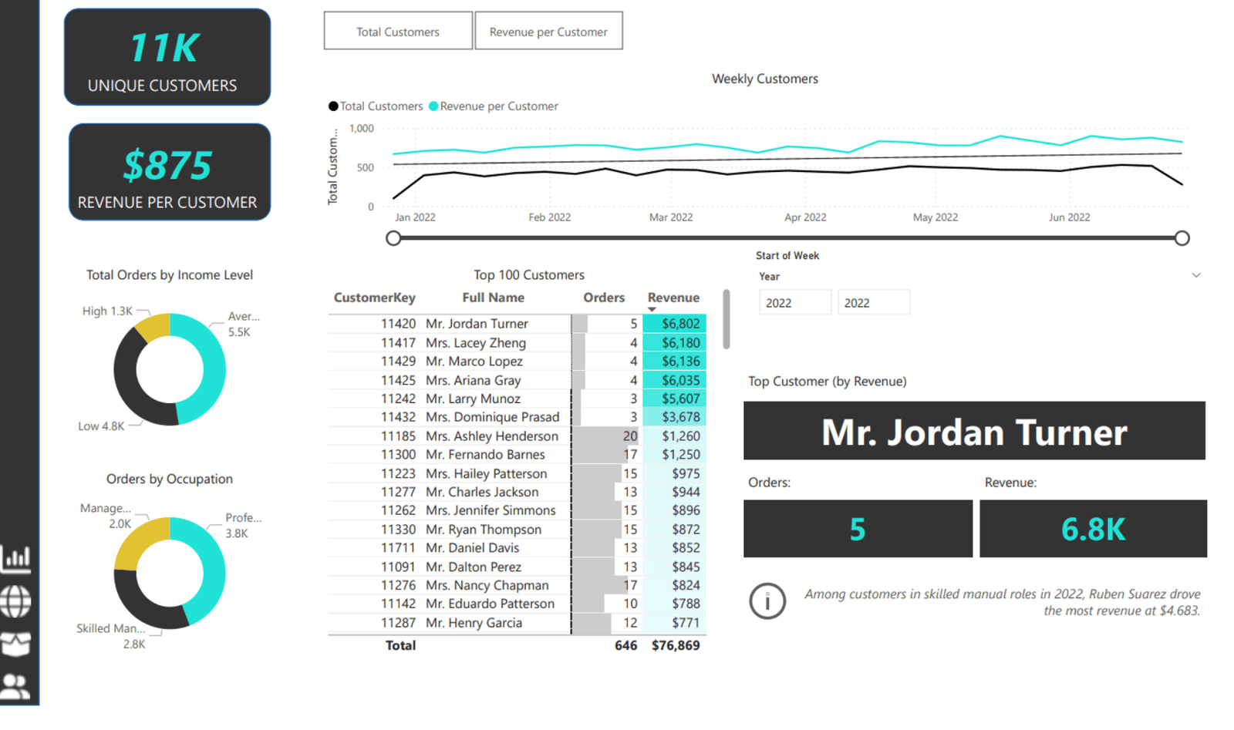
Task: Click the Top 100 Customers table scrollbar
Action: pyautogui.click(x=726, y=320)
